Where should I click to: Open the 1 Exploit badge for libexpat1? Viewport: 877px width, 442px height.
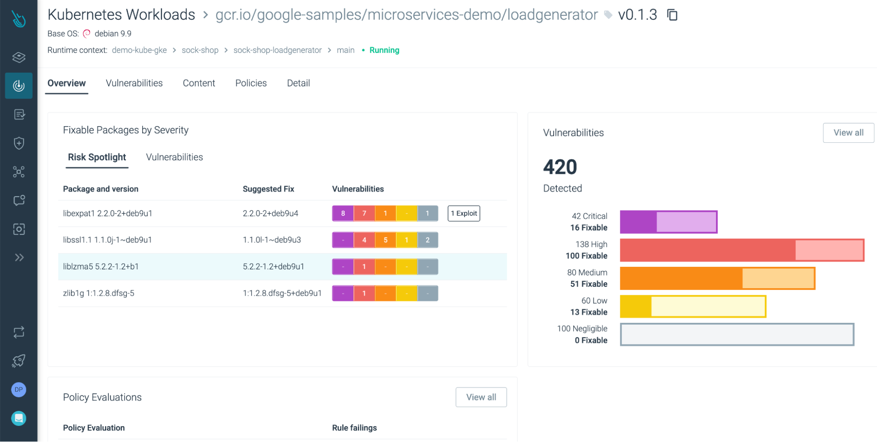(463, 213)
